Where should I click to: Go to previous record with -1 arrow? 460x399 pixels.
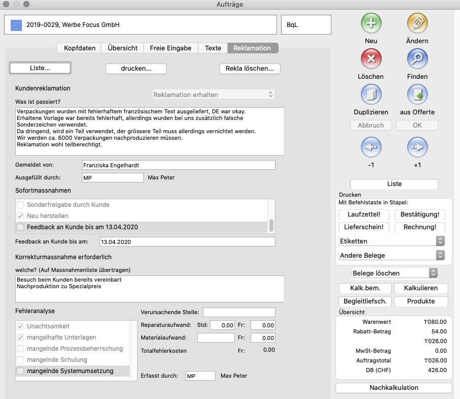371,147
